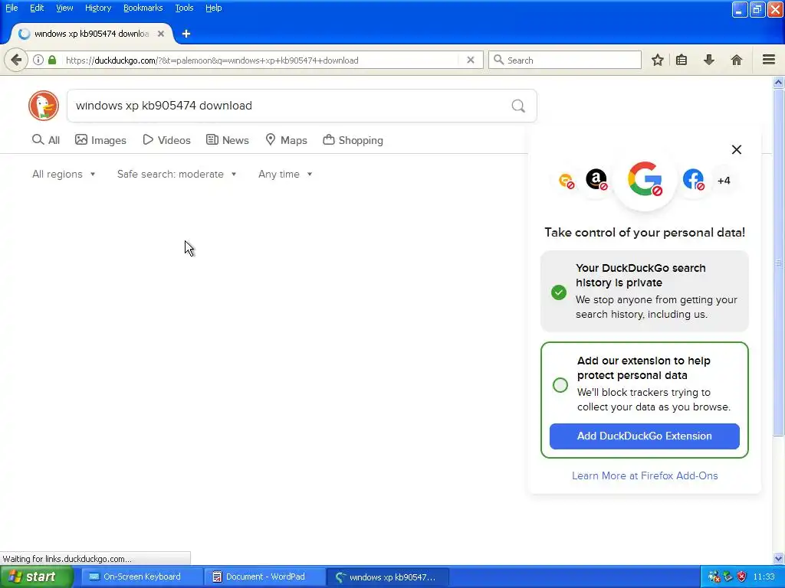Select the All results tab
This screenshot has height=588, width=785.
pyautogui.click(x=45, y=140)
